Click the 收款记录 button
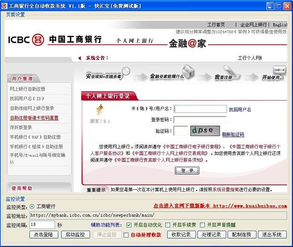The width and height of the screenshot is (293, 247). (182, 235)
